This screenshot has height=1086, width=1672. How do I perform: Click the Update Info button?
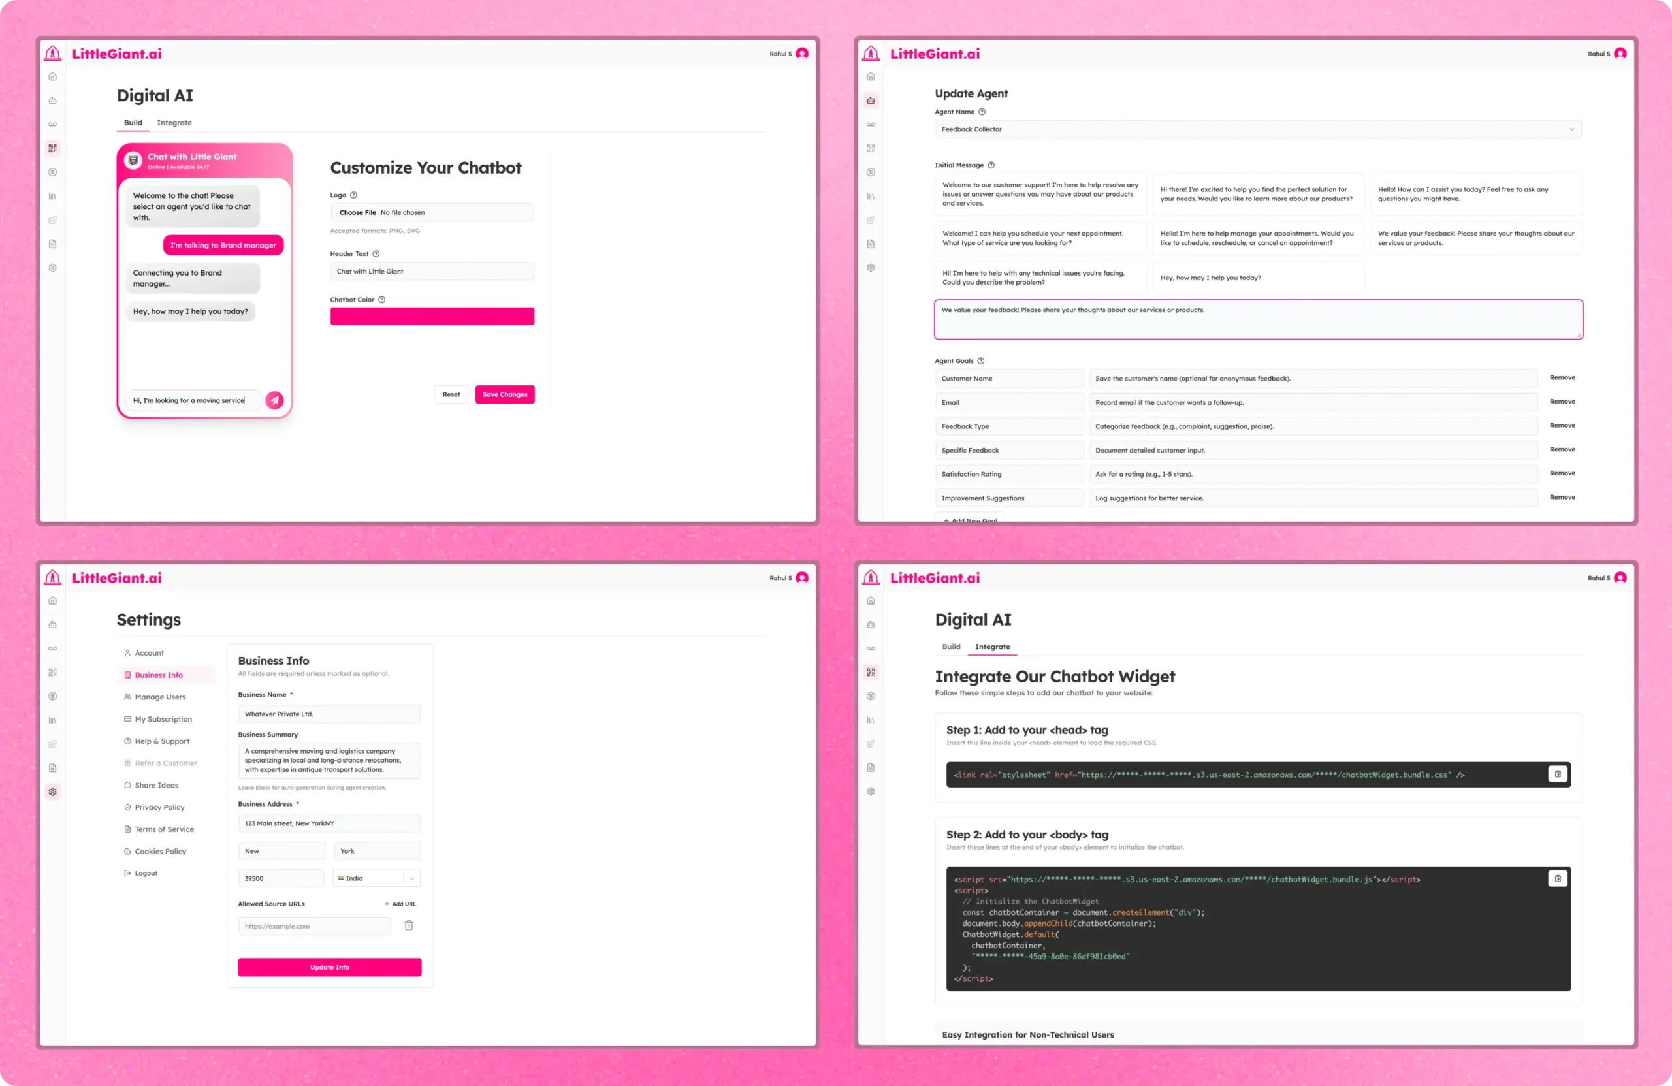click(329, 967)
